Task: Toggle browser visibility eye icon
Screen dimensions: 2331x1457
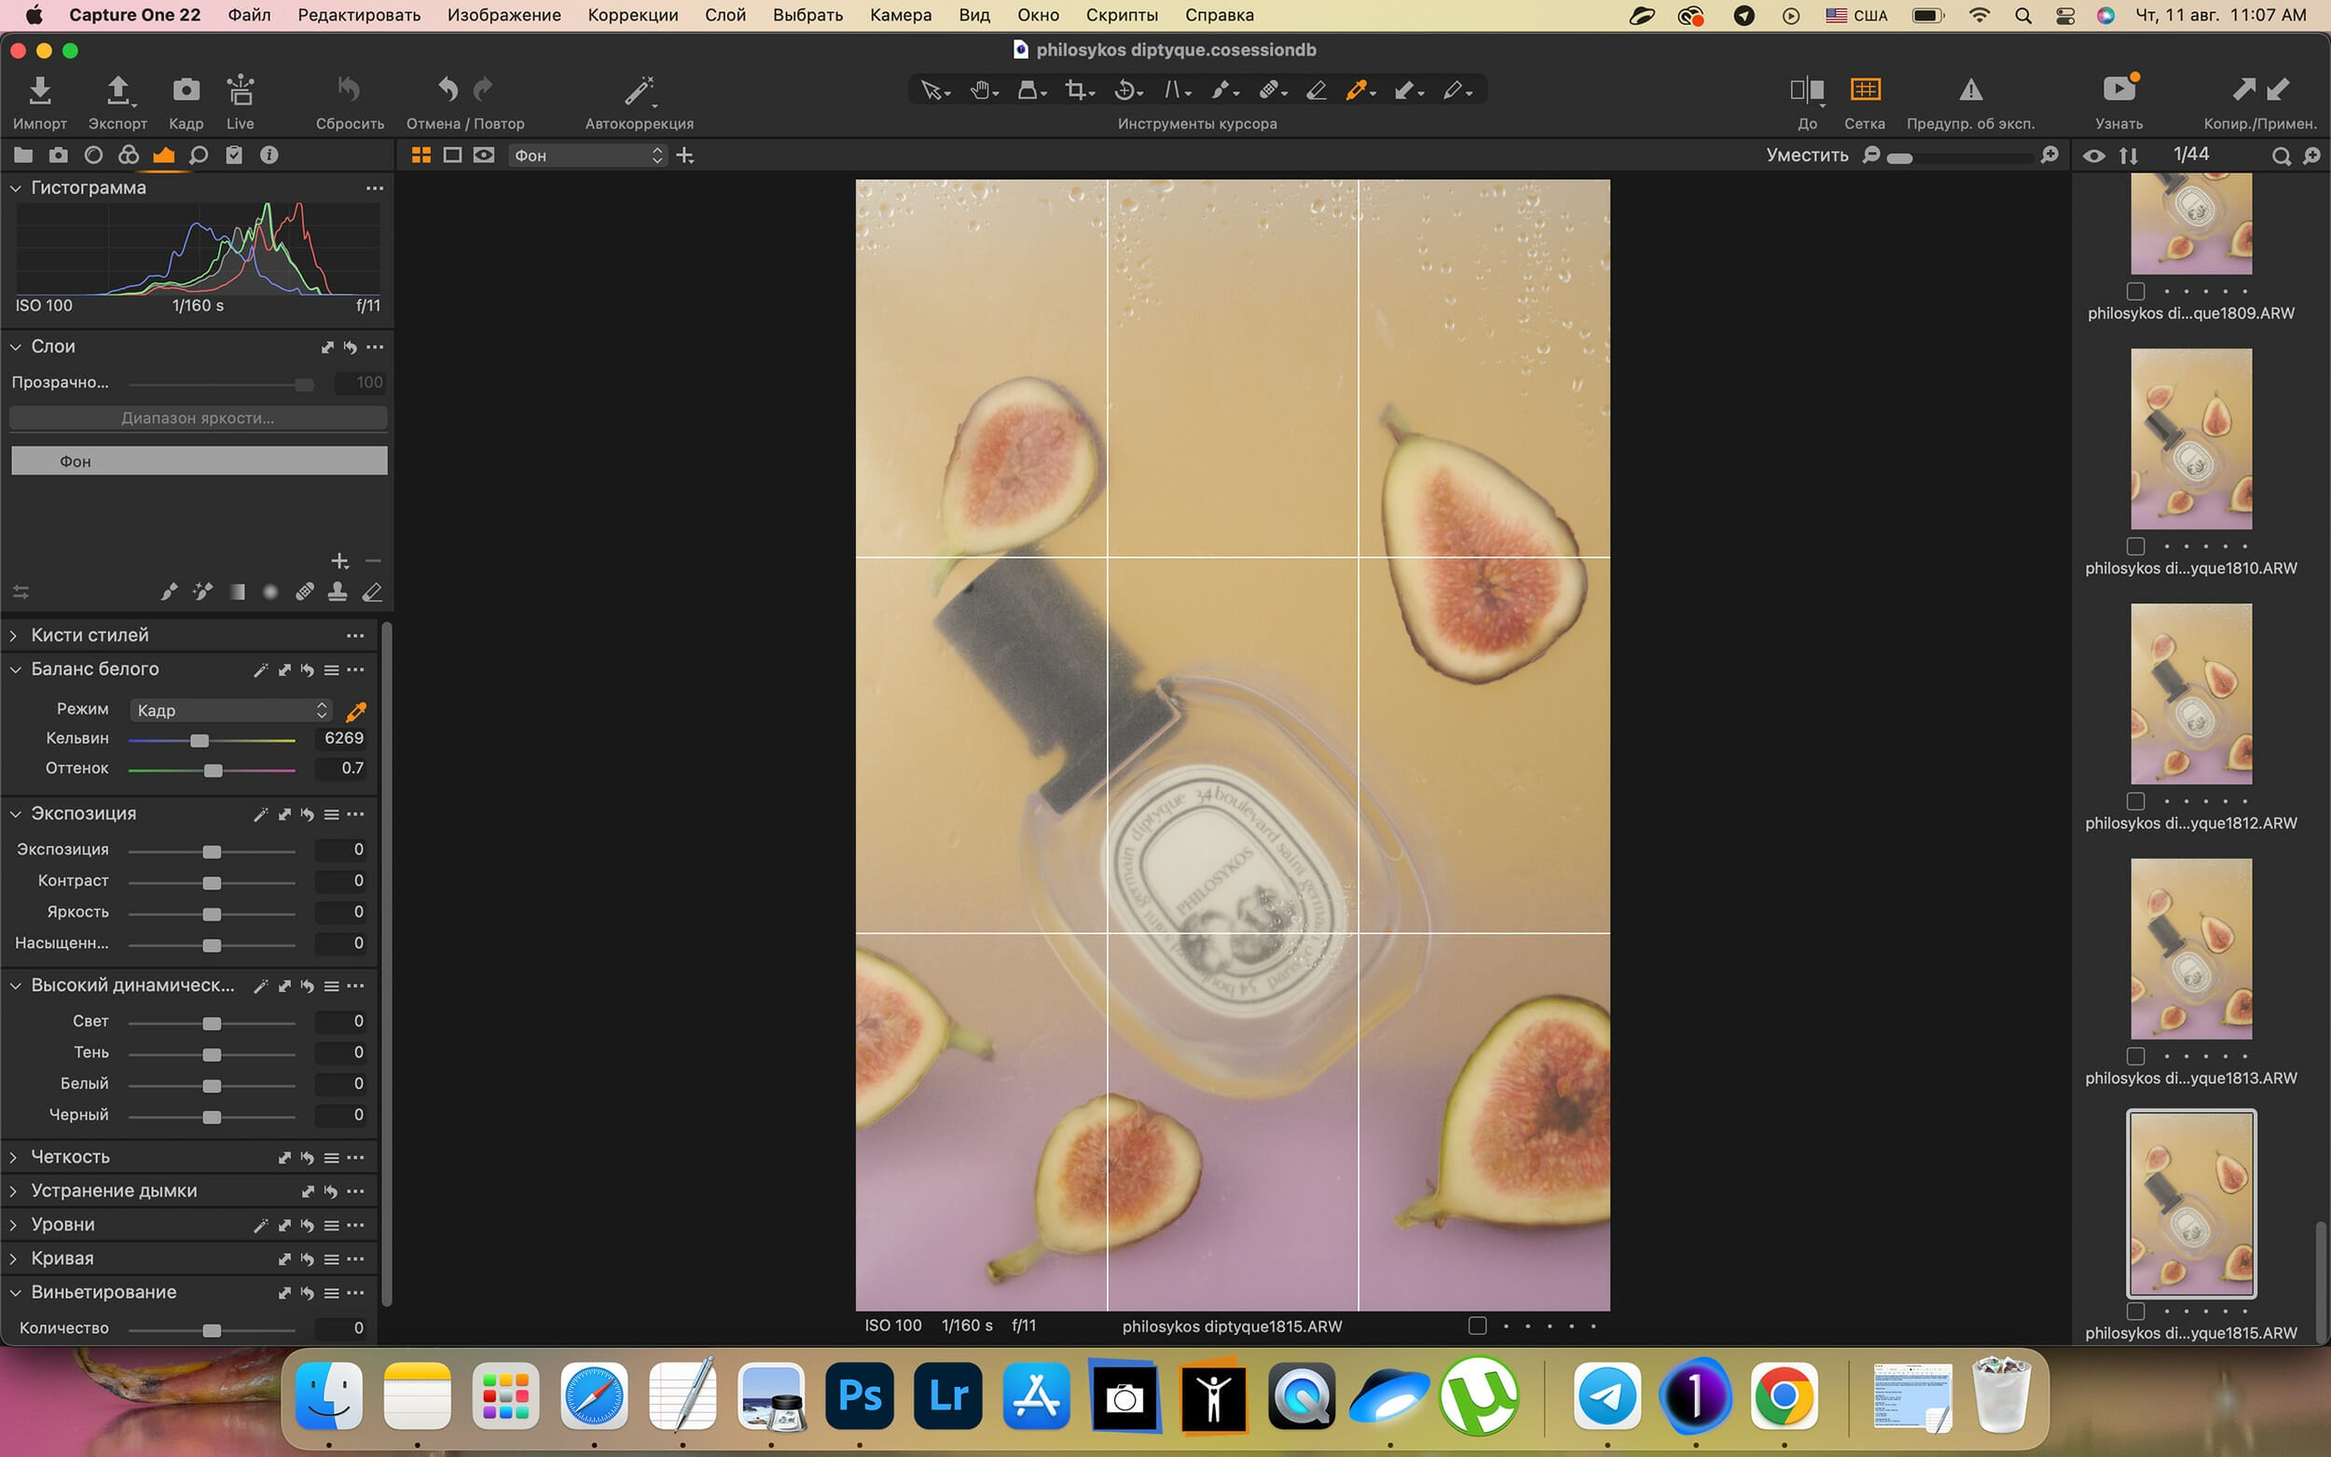Action: click(x=2093, y=155)
